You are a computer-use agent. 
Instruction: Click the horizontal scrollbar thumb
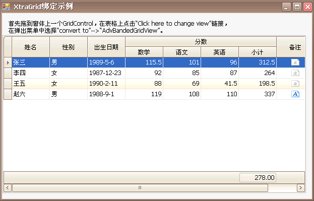click(140, 188)
